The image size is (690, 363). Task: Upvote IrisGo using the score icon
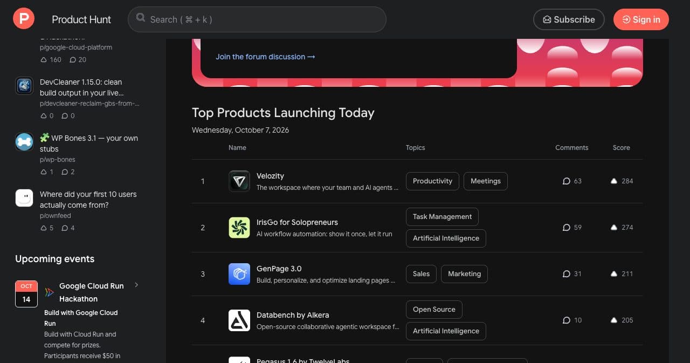pyautogui.click(x=614, y=228)
